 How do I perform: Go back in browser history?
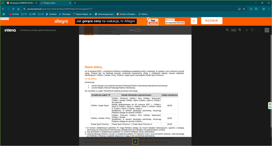3,9
